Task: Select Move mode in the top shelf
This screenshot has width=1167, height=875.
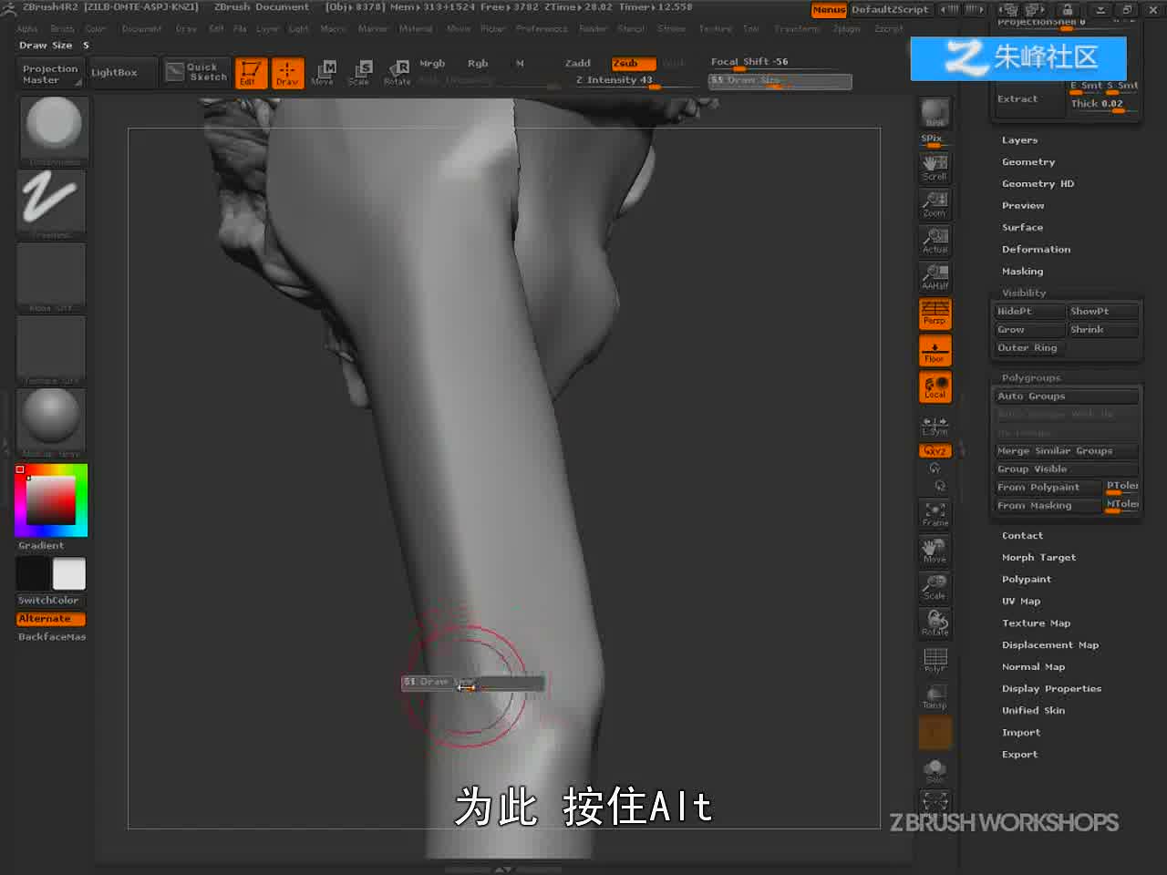Action: [x=324, y=72]
